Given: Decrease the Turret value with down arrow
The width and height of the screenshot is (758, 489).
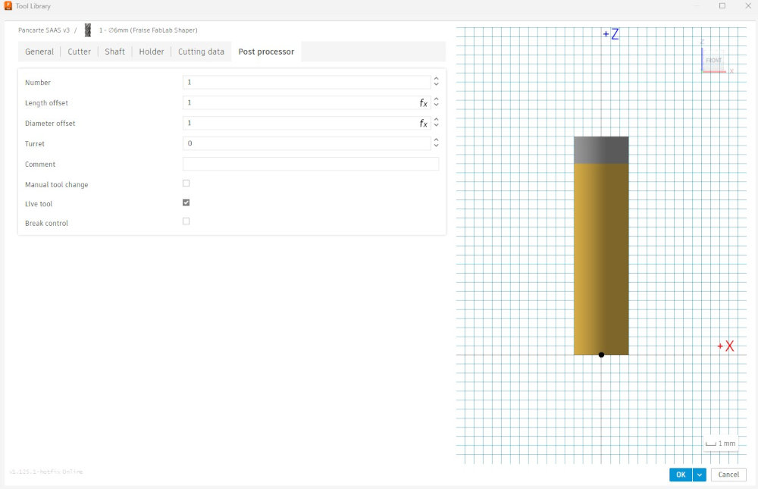Looking at the screenshot, I should pyautogui.click(x=436, y=146).
